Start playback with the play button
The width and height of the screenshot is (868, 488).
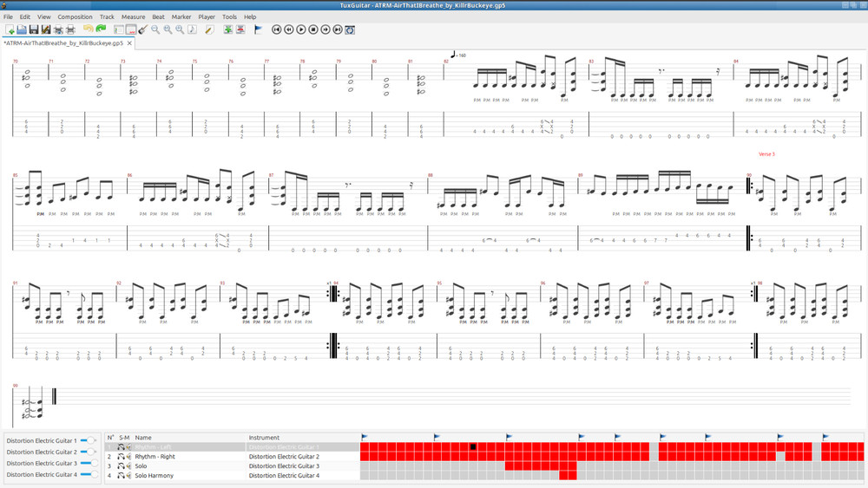(301, 29)
